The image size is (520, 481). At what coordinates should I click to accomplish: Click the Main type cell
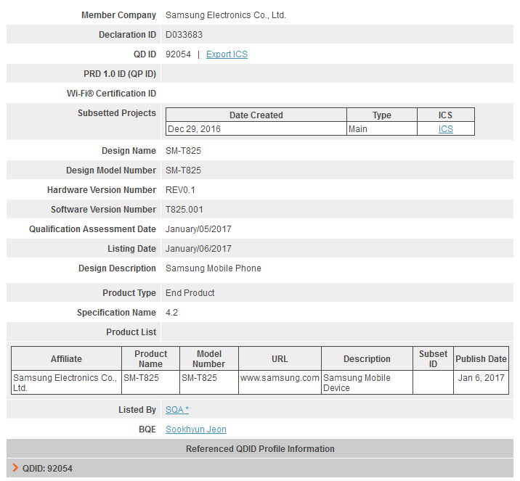coord(382,129)
